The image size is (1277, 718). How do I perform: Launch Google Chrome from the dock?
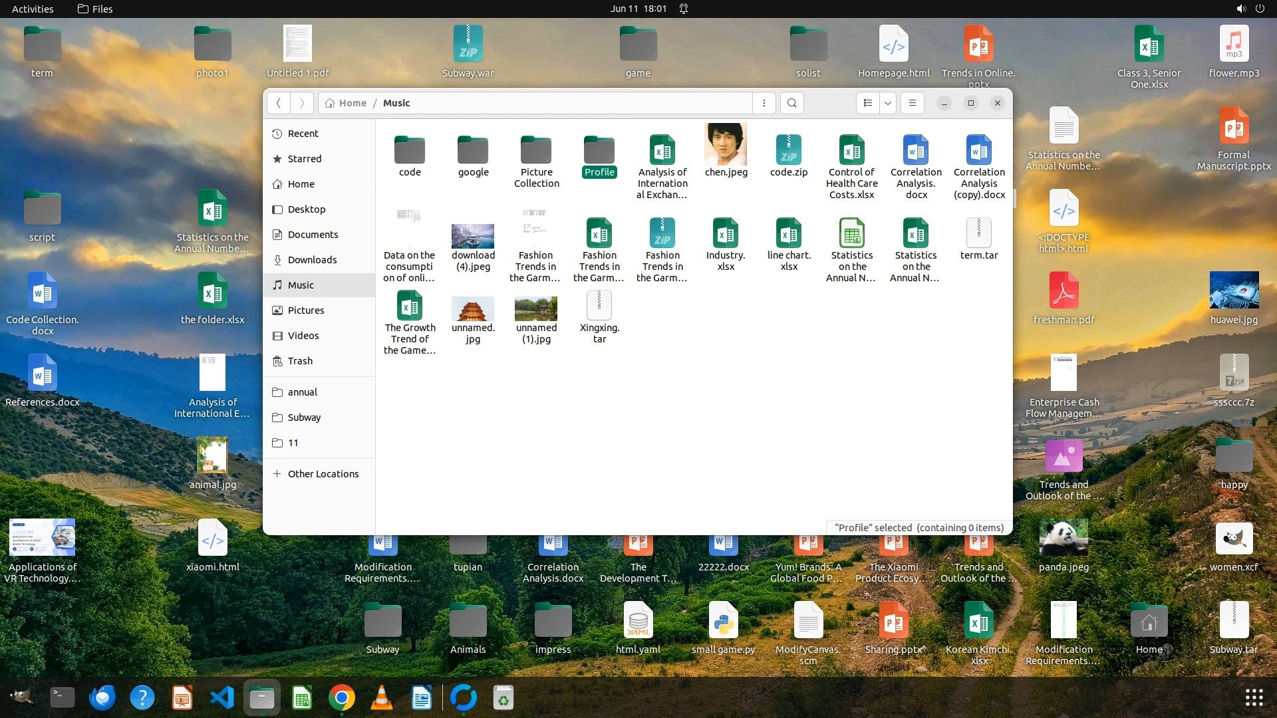341,697
